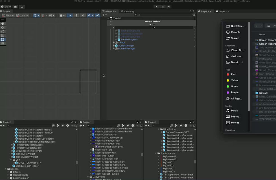Select the second Inspector tab
This screenshot has height=180, width=276.
pyautogui.click(x=222, y=11)
